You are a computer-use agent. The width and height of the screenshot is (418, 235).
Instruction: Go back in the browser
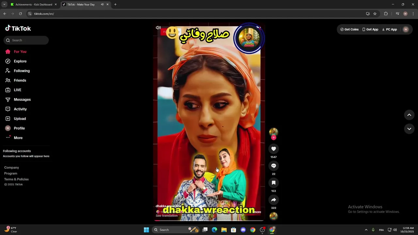tap(5, 14)
